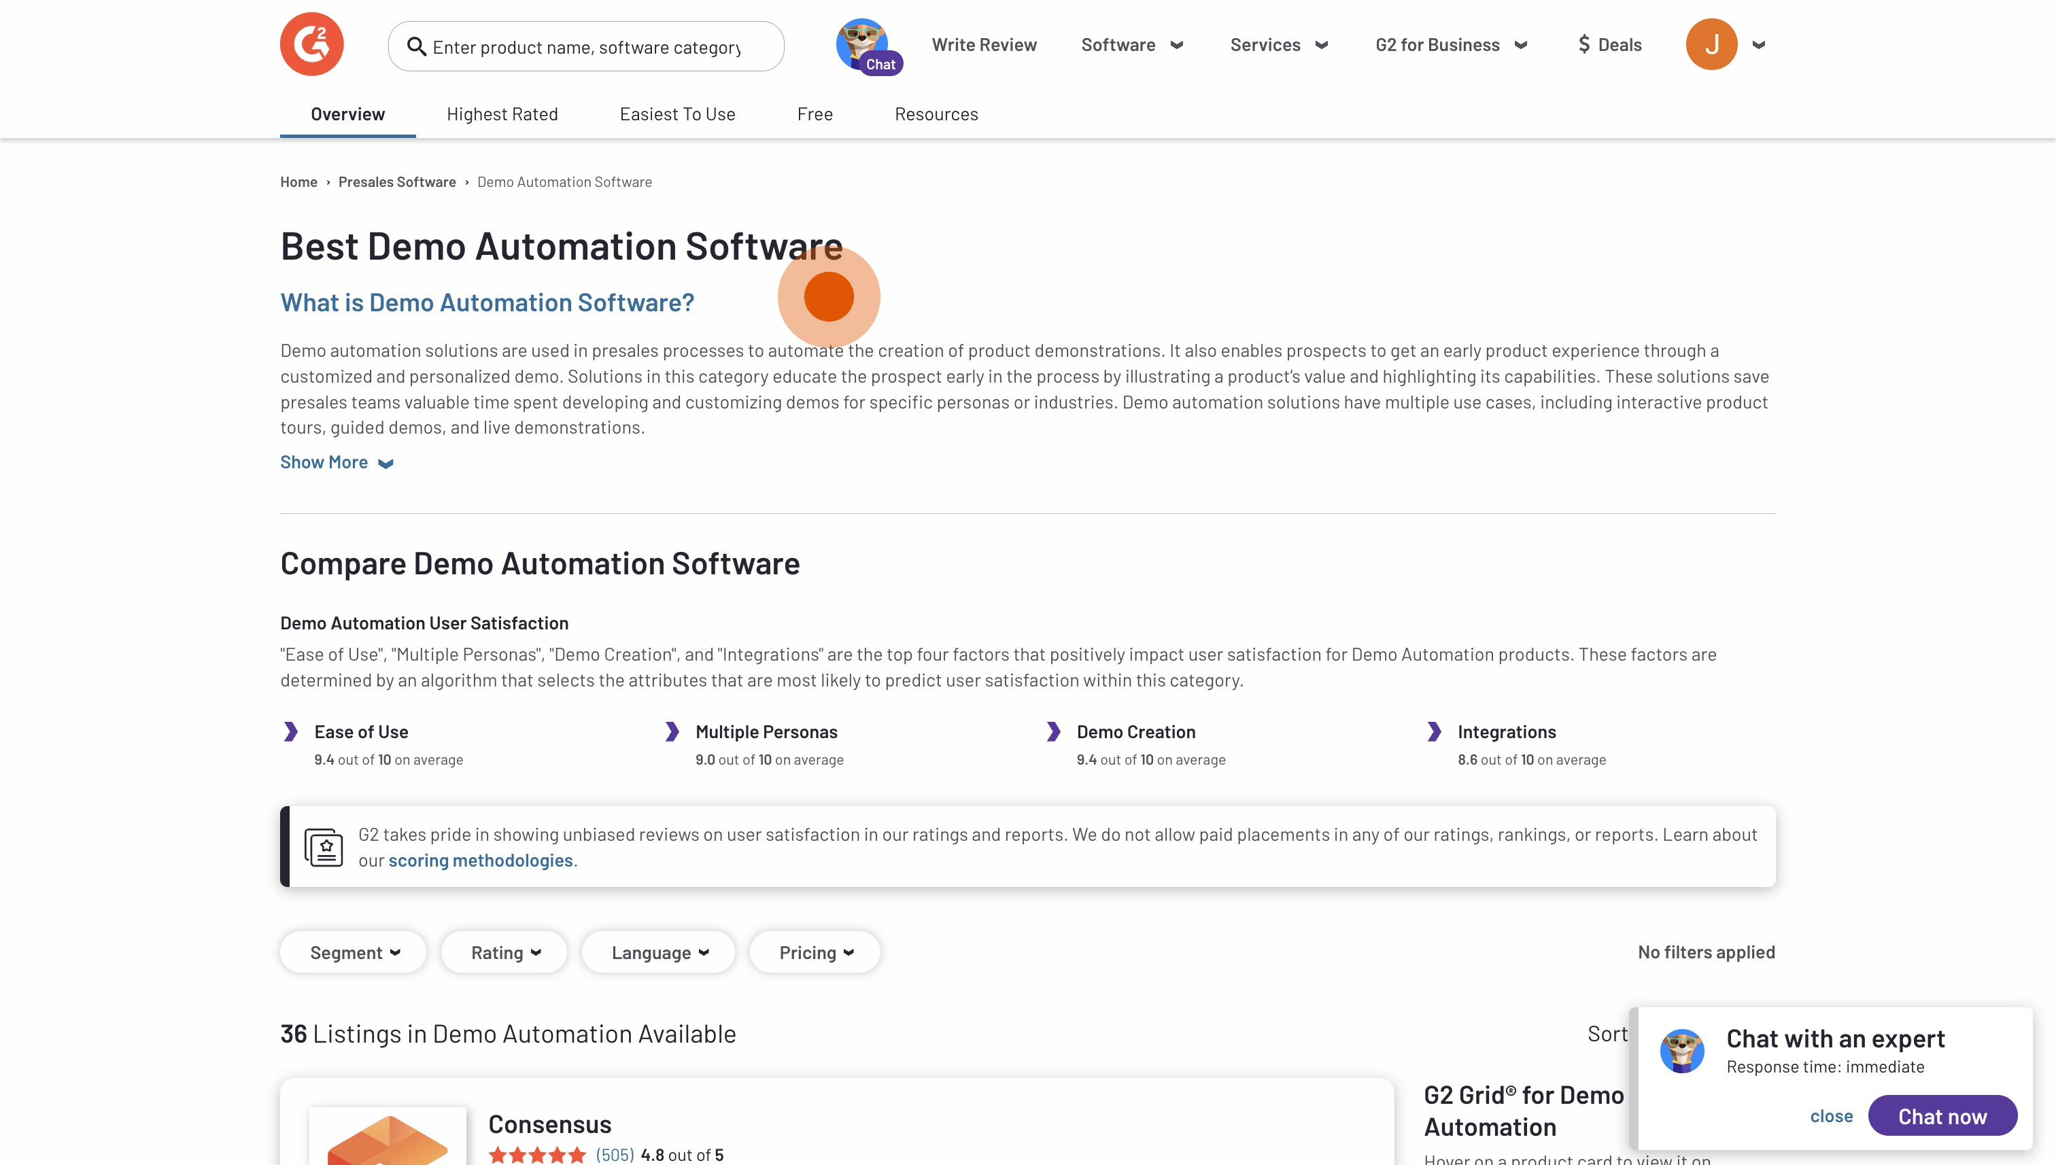
Task: Open the Pricing filter dropdown
Action: [815, 952]
